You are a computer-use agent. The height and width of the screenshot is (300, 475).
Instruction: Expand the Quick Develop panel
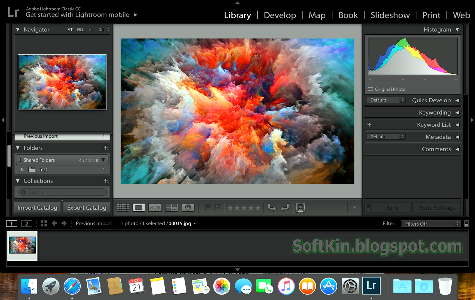pyautogui.click(x=457, y=100)
